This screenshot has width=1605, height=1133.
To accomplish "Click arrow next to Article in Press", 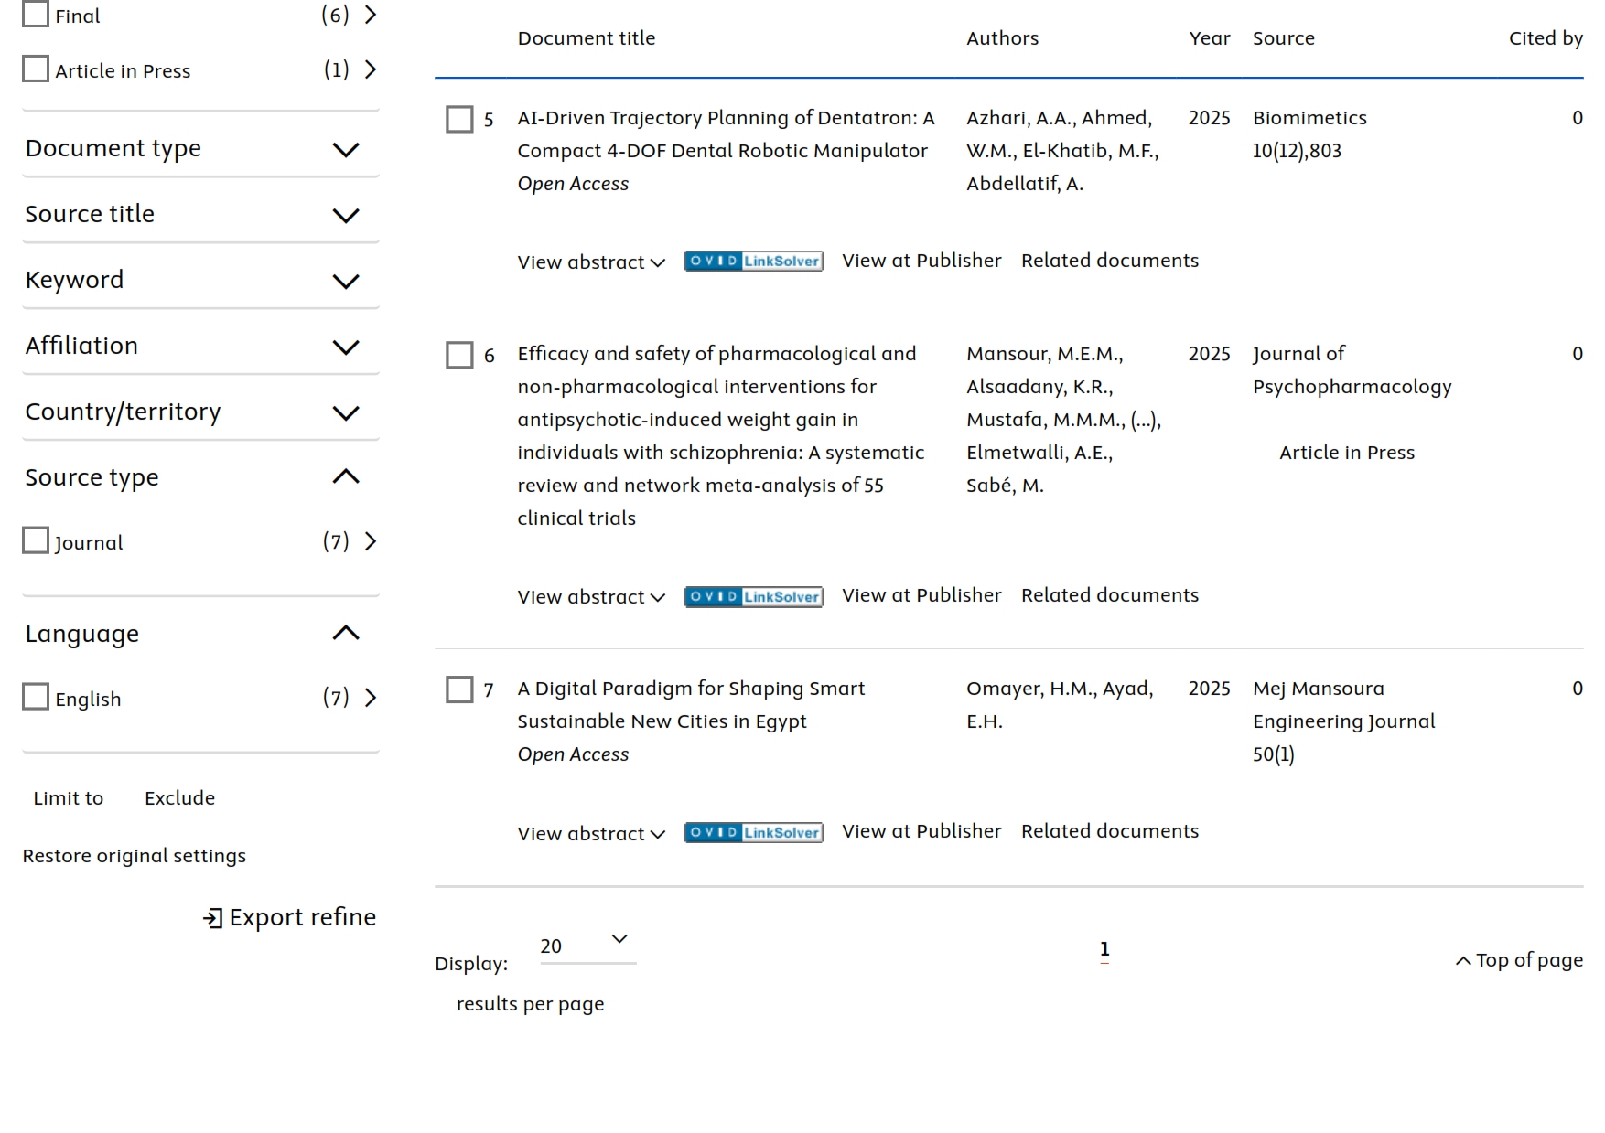I will (371, 70).
